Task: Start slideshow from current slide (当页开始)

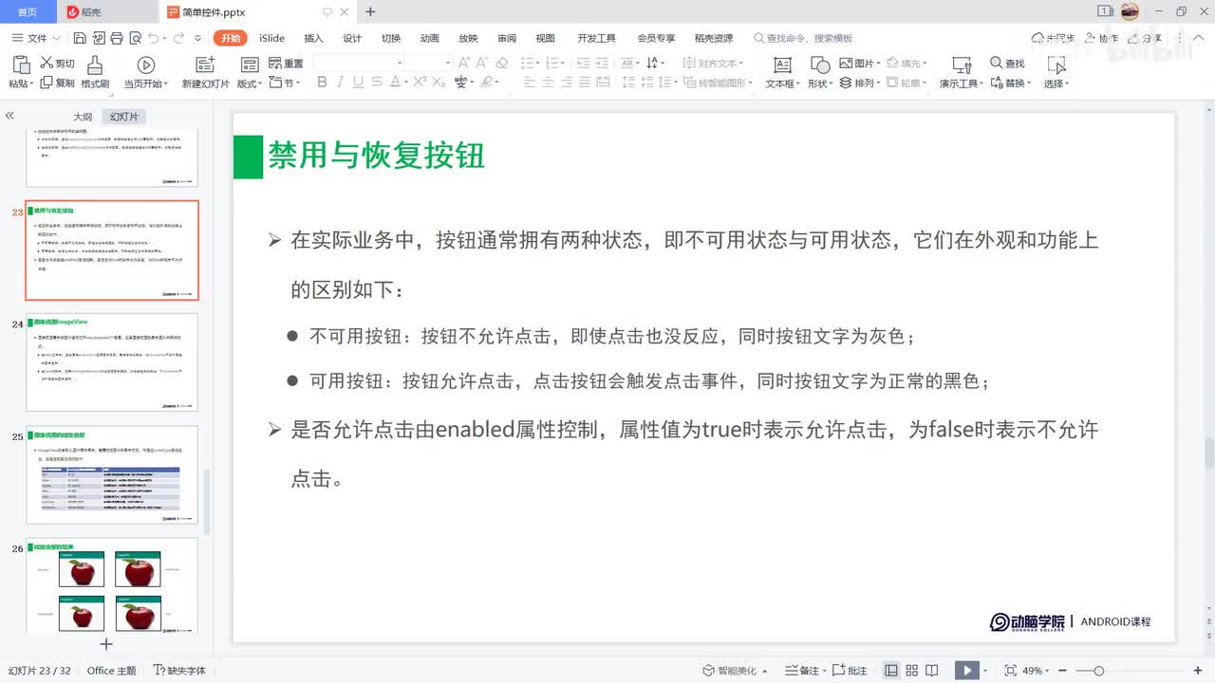Action: coord(145,72)
